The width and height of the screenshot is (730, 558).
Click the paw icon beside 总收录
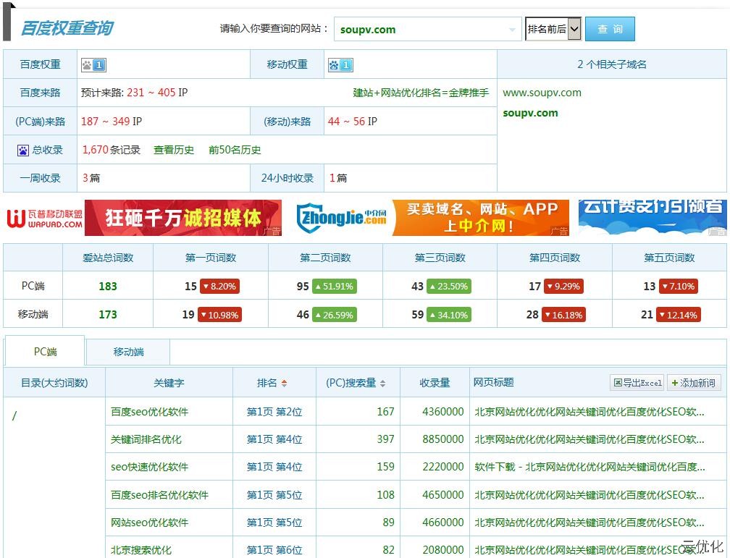(x=23, y=151)
